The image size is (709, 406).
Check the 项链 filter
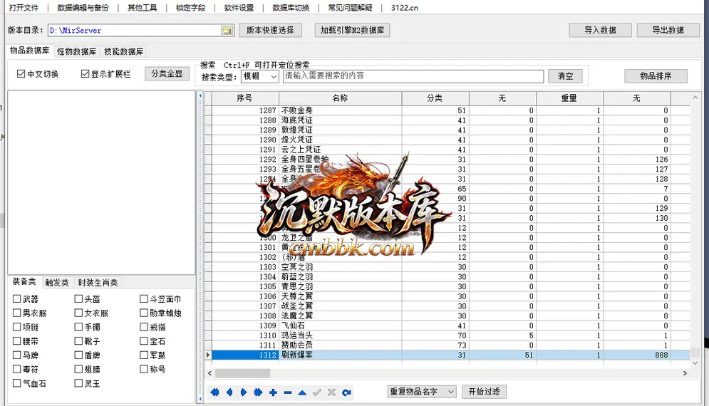click(x=16, y=327)
